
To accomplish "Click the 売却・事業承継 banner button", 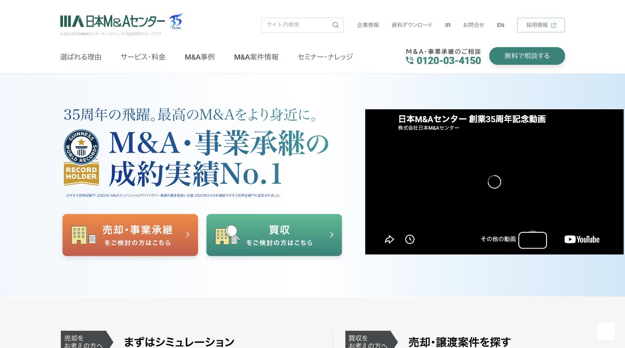I will pyautogui.click(x=130, y=235).
